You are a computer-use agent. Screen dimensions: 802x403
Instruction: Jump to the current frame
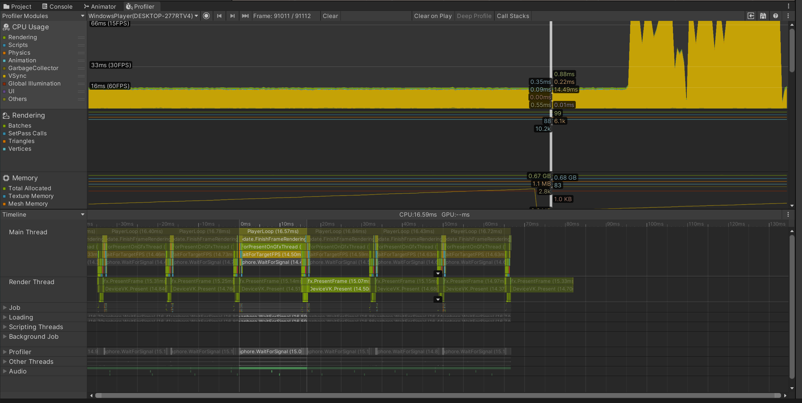[245, 16]
